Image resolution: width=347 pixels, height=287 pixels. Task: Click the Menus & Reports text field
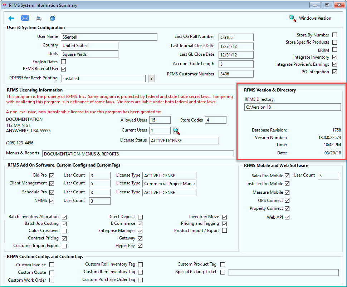coord(138,154)
